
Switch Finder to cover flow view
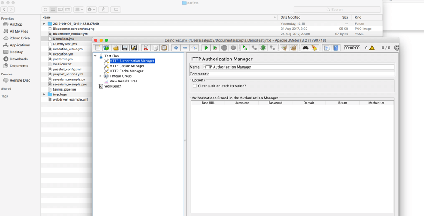pos(68,10)
